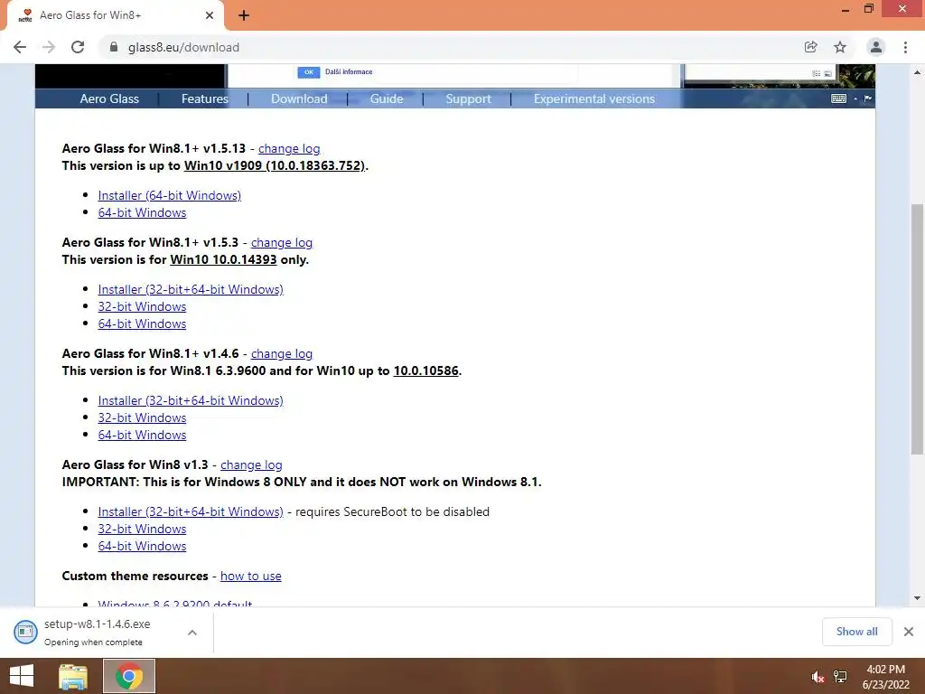
Task: Open Support nav item
Action: tap(469, 99)
